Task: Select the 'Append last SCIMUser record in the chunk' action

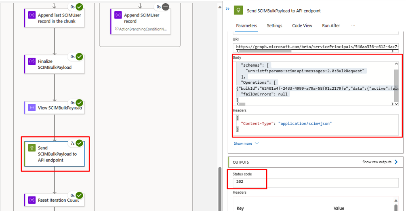Action: (55, 18)
